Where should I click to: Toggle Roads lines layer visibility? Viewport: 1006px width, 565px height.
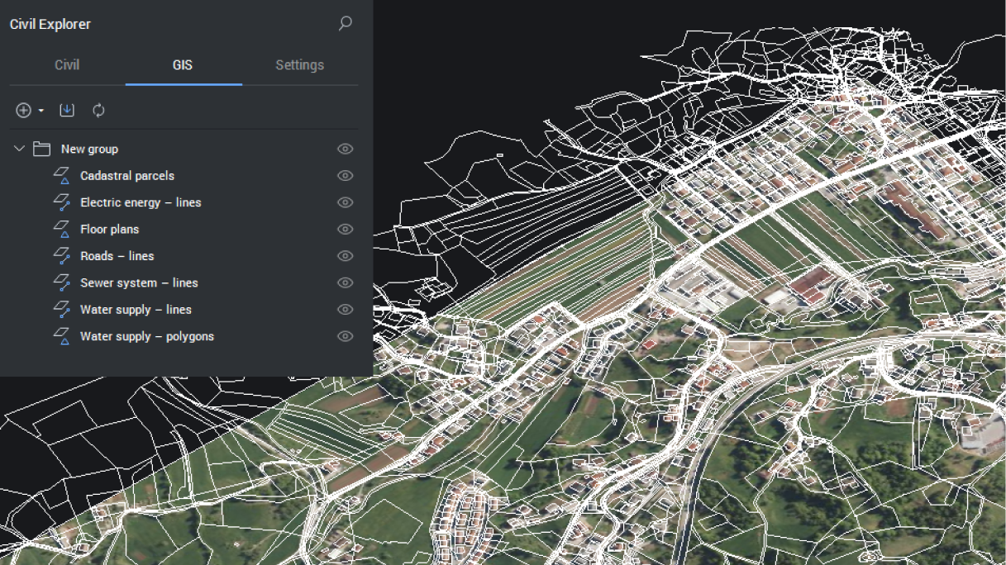point(345,256)
